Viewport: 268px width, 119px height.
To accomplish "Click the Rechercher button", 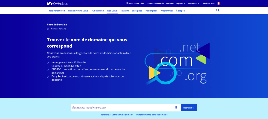I will 189,108.
